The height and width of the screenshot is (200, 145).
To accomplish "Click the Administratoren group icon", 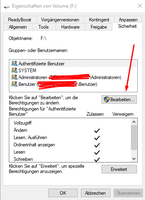I will [14, 77].
